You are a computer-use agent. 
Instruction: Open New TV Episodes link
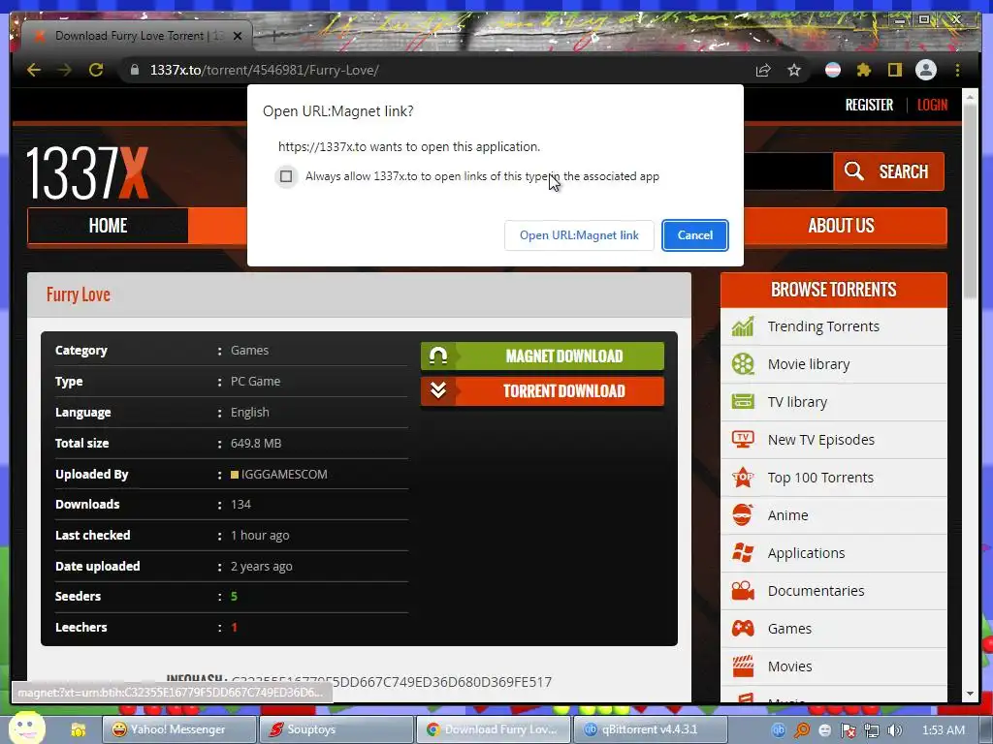pyautogui.click(x=820, y=440)
